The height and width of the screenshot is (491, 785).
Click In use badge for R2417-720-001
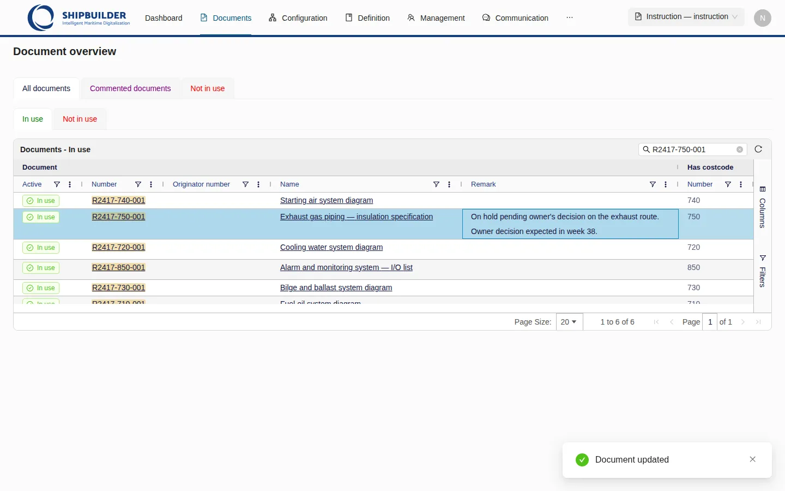click(41, 248)
